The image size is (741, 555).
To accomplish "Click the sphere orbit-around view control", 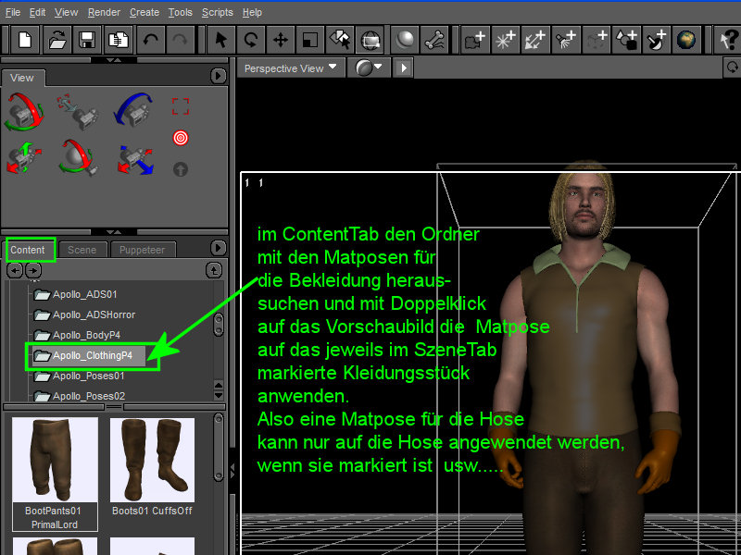I will coord(79,156).
